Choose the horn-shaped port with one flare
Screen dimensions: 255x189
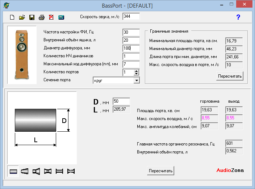(36, 171)
